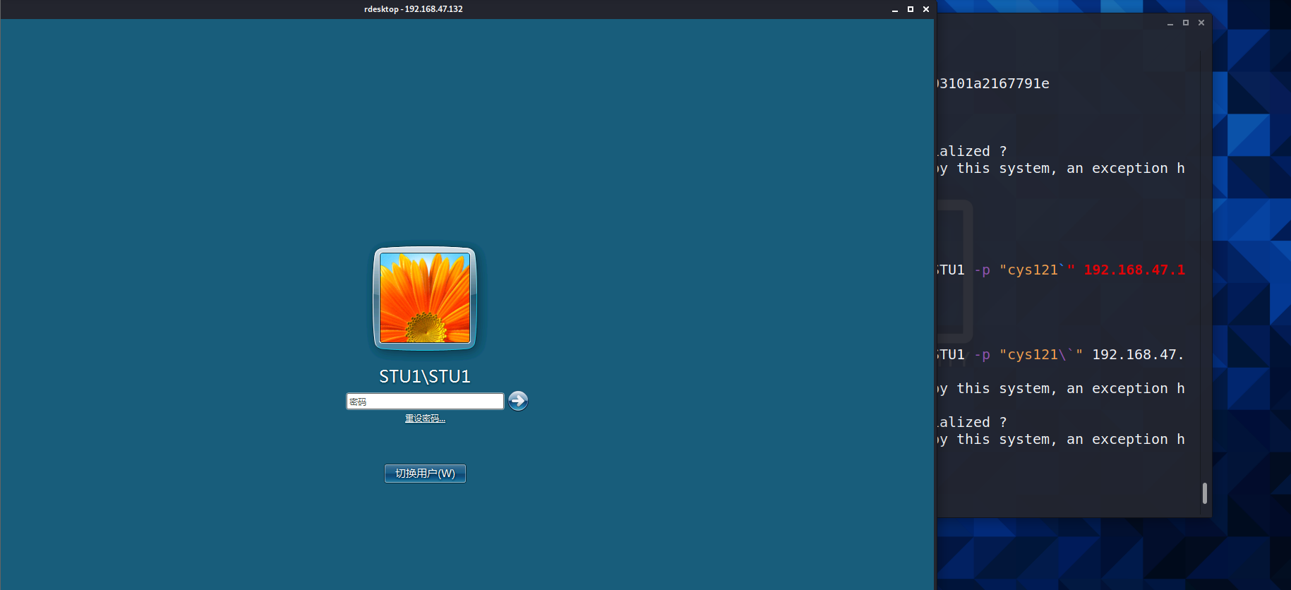The width and height of the screenshot is (1291, 590).
Task: Close the rdesktop window
Action: (x=926, y=9)
